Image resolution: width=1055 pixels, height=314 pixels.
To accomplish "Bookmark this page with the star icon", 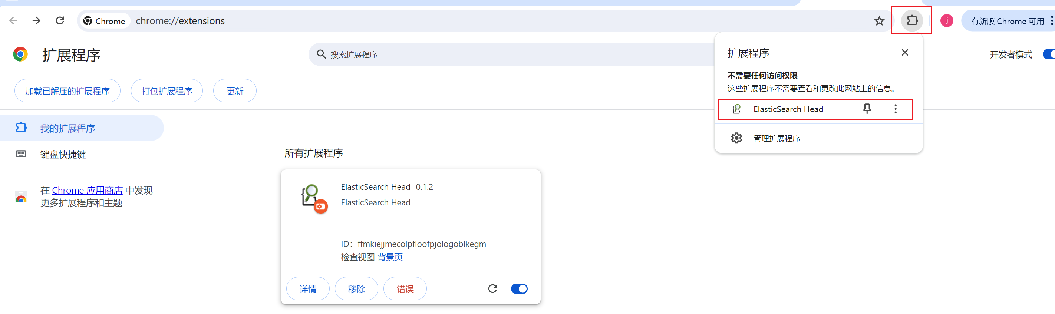I will 879,21.
